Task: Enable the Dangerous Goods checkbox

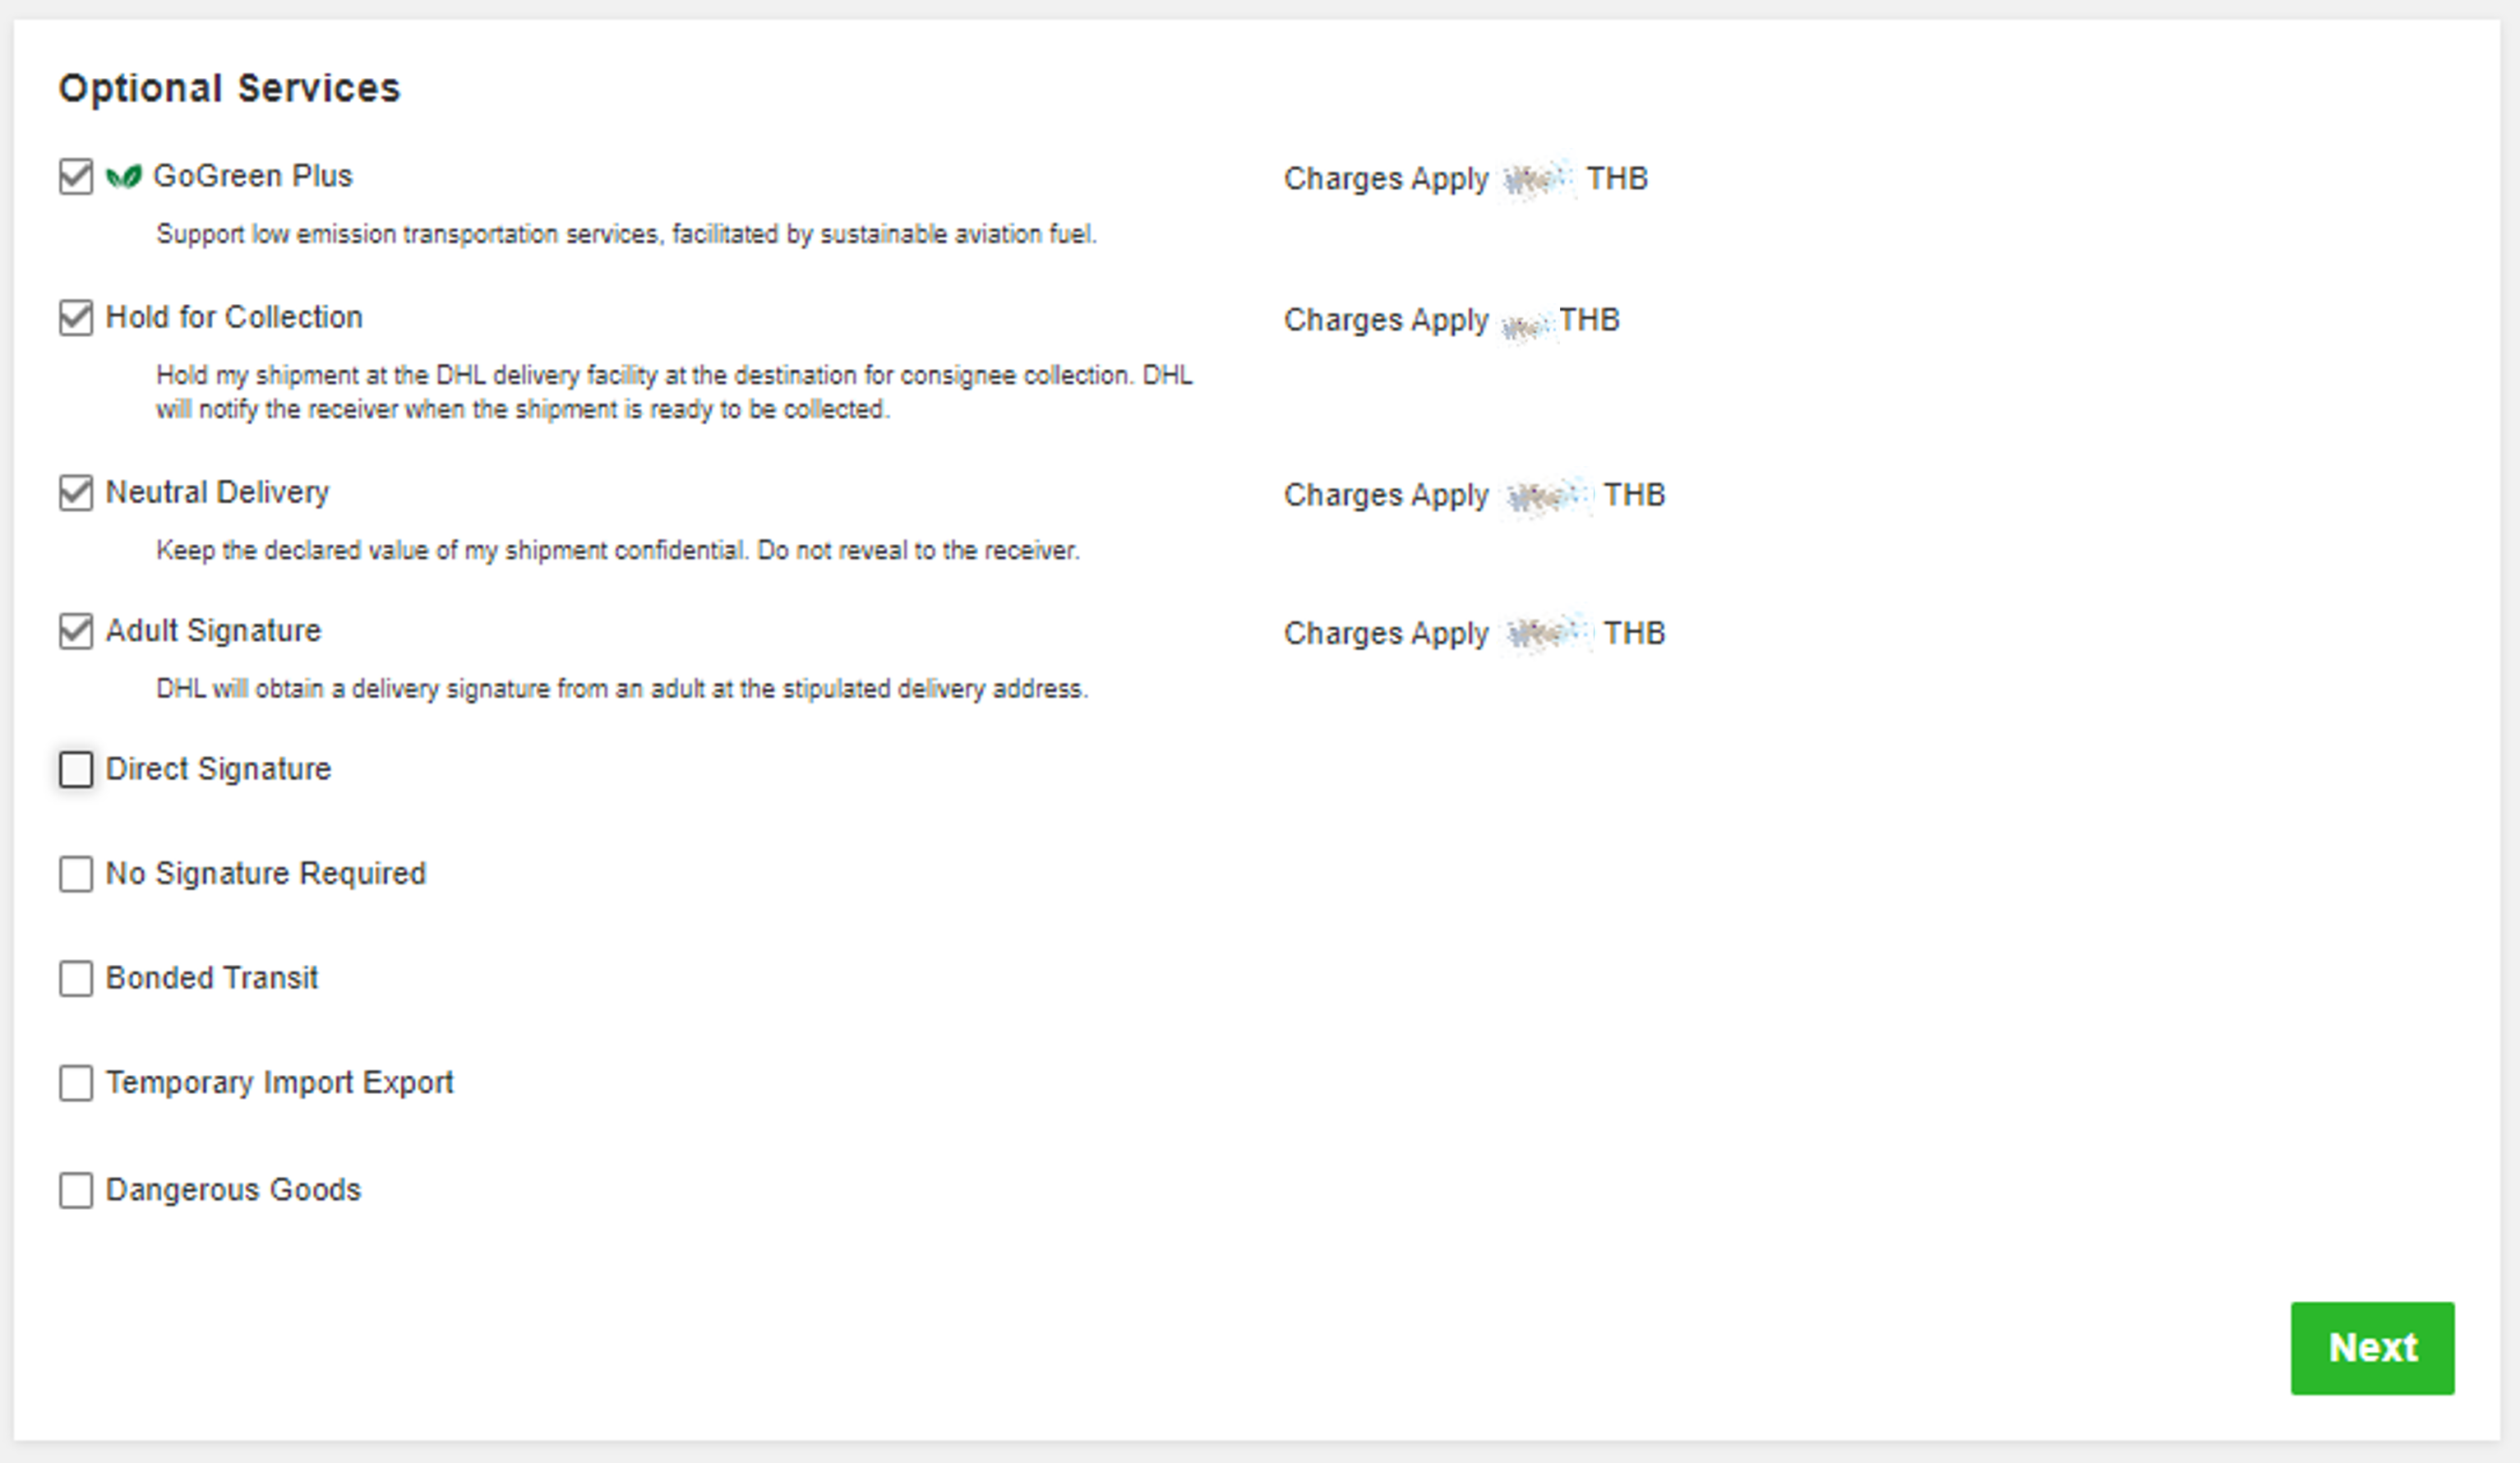Action: [x=76, y=1191]
